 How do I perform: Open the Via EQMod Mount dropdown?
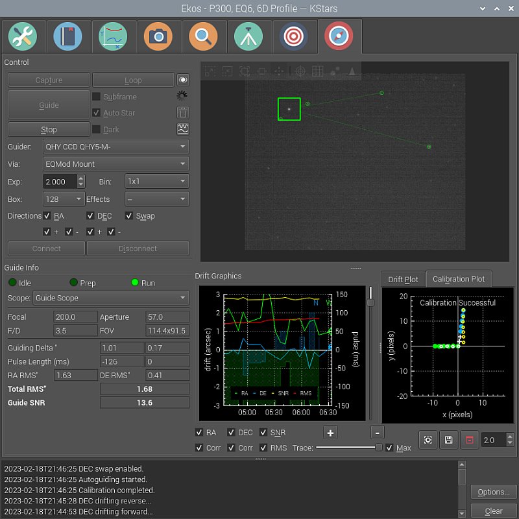116,163
